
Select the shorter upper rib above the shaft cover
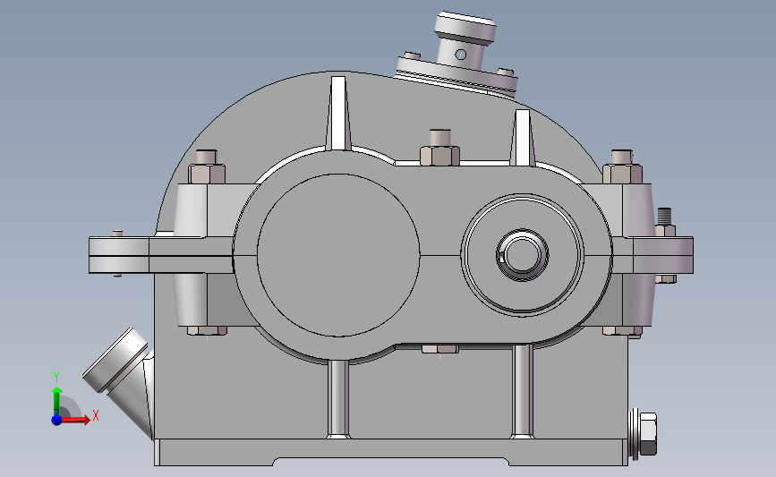click(522, 138)
